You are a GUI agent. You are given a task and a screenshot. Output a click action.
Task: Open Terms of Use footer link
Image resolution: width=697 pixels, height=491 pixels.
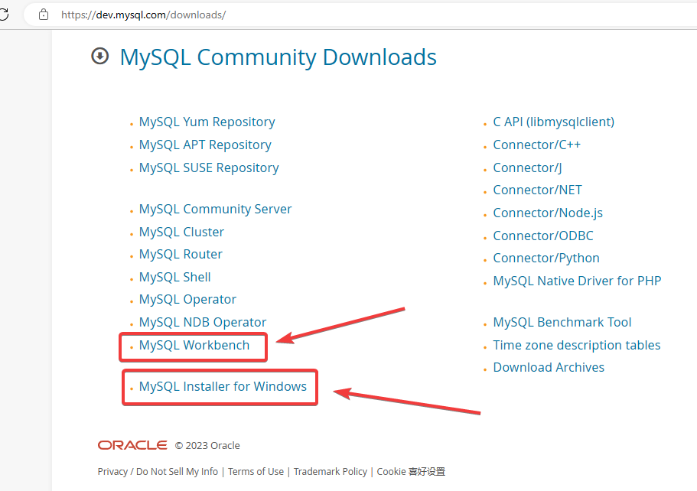point(256,471)
